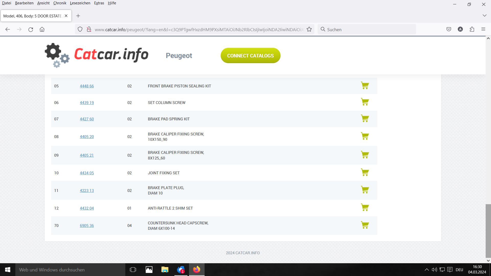The width and height of the screenshot is (491, 276).
Task: Click the CONNECT CATALOGS button
Action: tap(250, 56)
